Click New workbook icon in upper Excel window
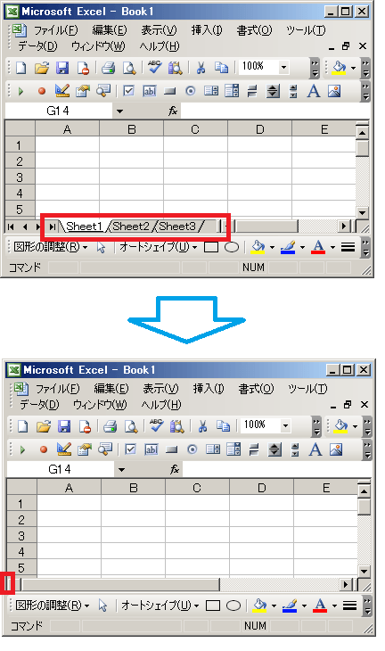Image resolution: width=385 pixels, height=651 pixels. pos(20,68)
